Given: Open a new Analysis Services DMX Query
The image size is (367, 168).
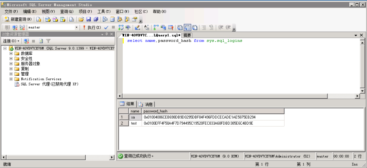Looking at the screenshot, I should (x=55, y=19).
